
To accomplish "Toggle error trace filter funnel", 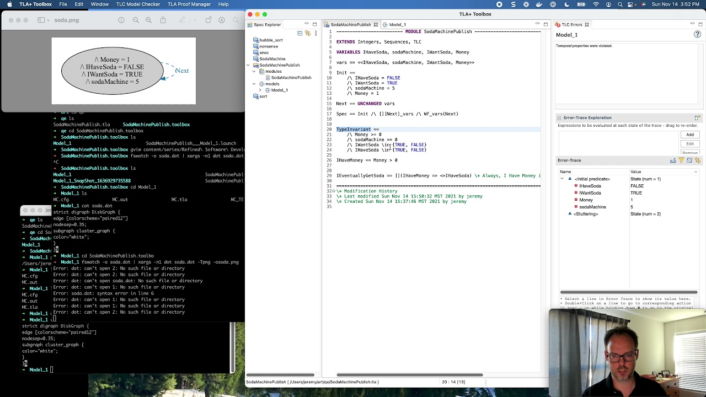I will [681, 160].
